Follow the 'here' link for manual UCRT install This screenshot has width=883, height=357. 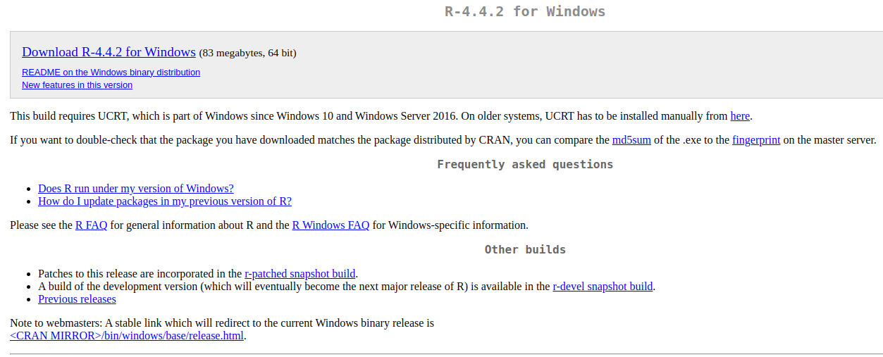740,116
